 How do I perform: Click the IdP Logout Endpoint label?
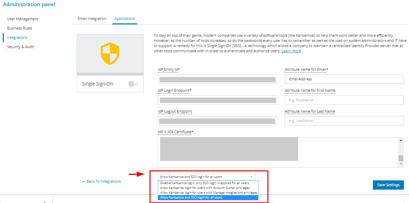tap(175, 111)
